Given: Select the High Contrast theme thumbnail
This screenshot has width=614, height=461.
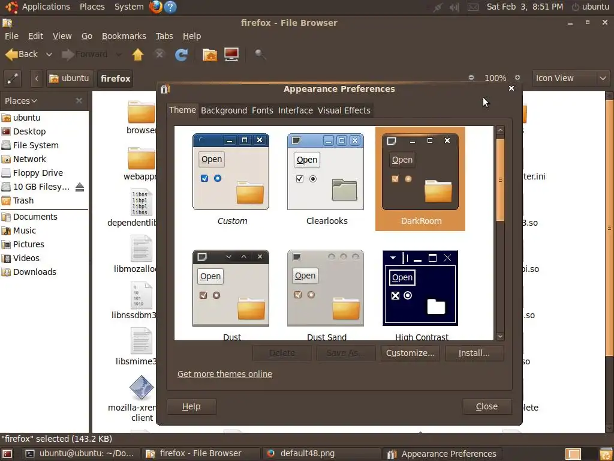Looking at the screenshot, I should pyautogui.click(x=420, y=288).
